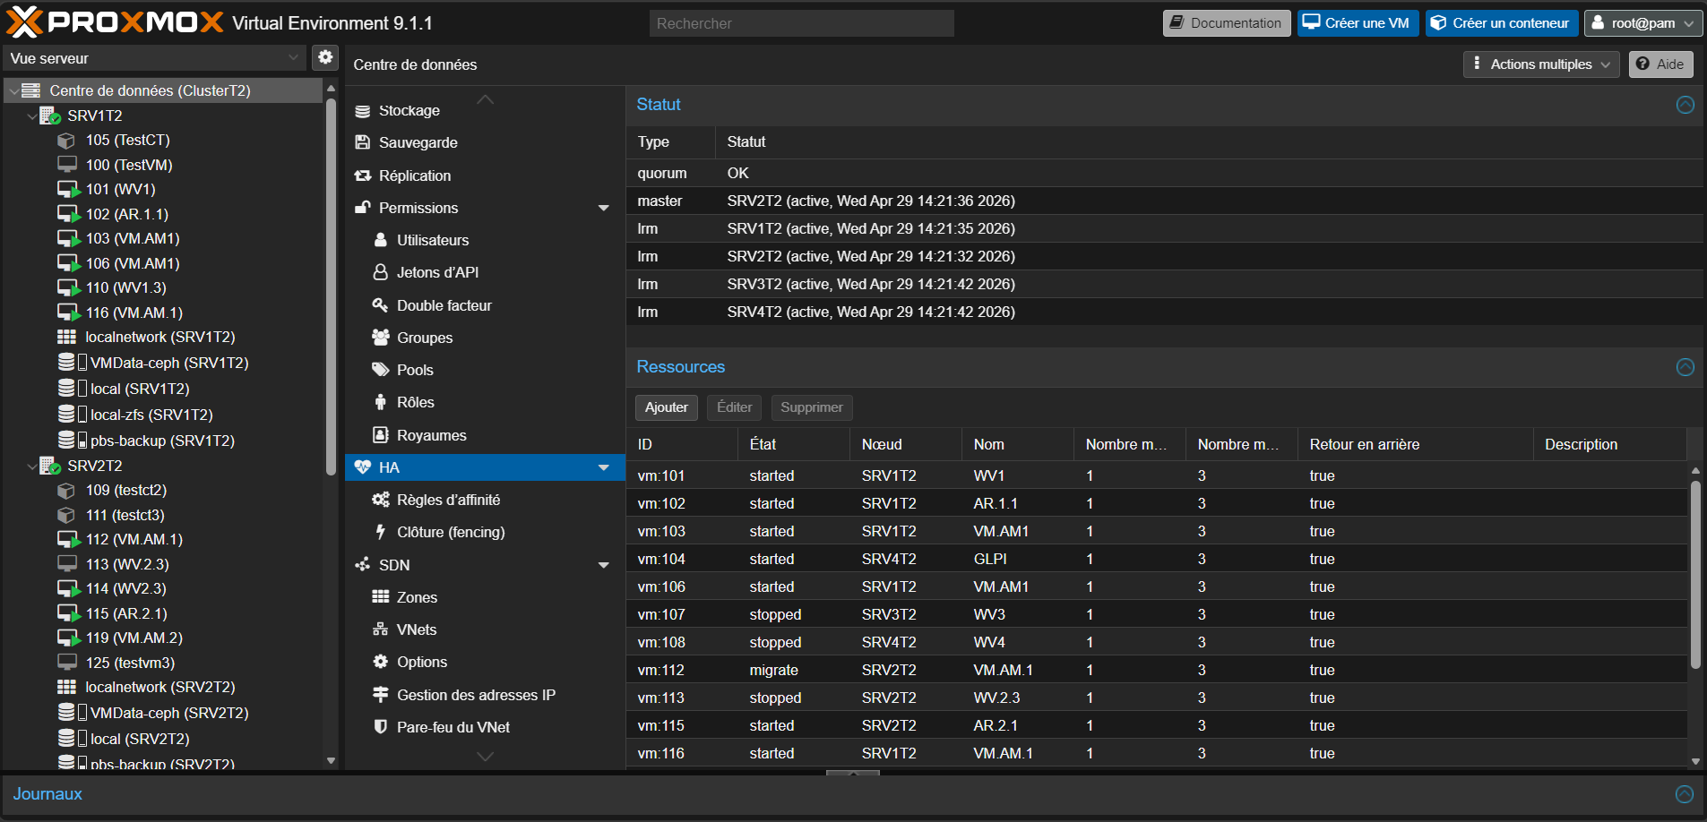Click VNets network icon
1707x822 pixels.
tap(381, 629)
